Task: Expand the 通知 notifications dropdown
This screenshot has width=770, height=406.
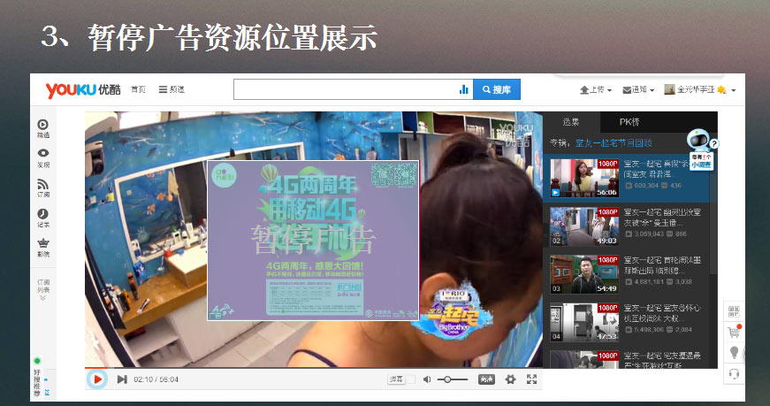Action: [638, 89]
